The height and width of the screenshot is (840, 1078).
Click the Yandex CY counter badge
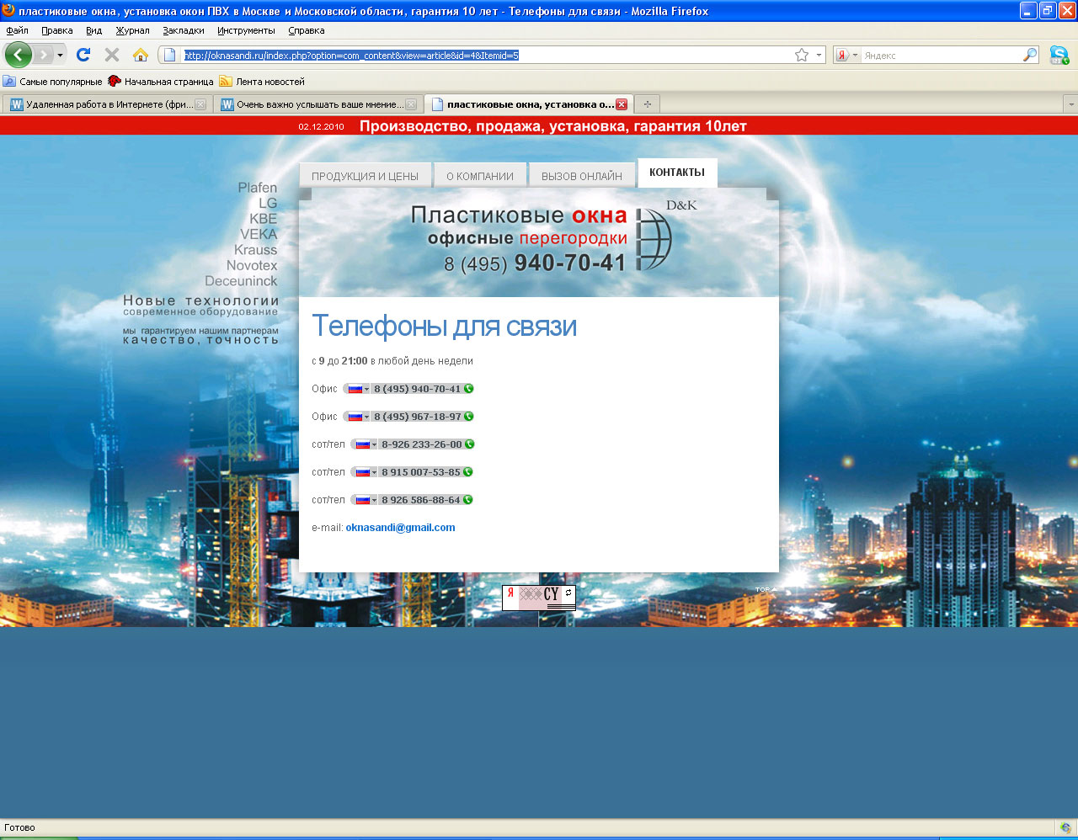point(539,598)
